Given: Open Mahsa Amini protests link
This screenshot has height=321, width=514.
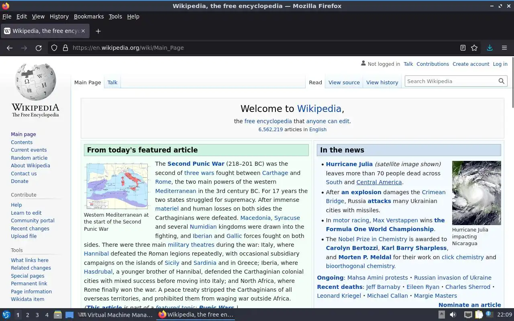Looking at the screenshot, I should [x=377, y=278].
